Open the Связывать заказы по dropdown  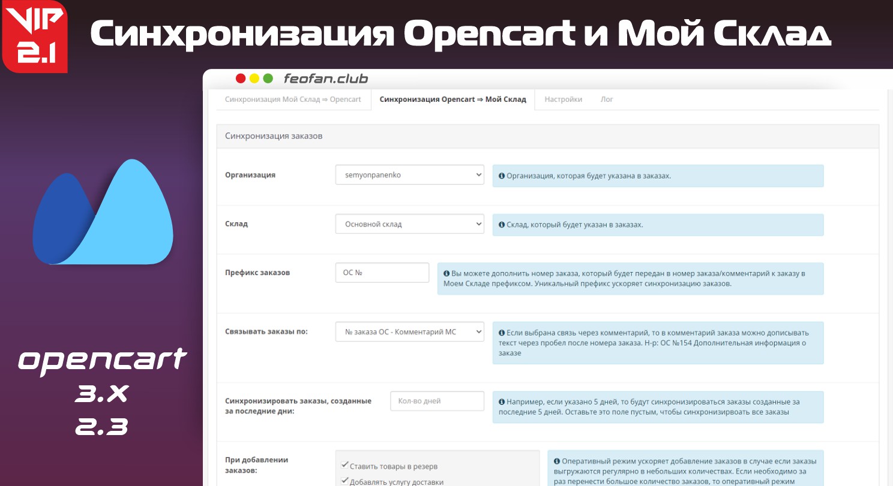point(409,331)
